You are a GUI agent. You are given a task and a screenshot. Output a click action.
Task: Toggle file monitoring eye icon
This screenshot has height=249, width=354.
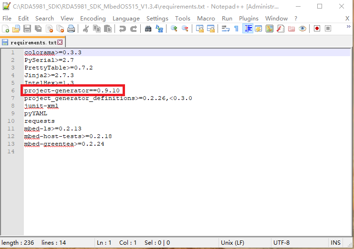coord(302,29)
